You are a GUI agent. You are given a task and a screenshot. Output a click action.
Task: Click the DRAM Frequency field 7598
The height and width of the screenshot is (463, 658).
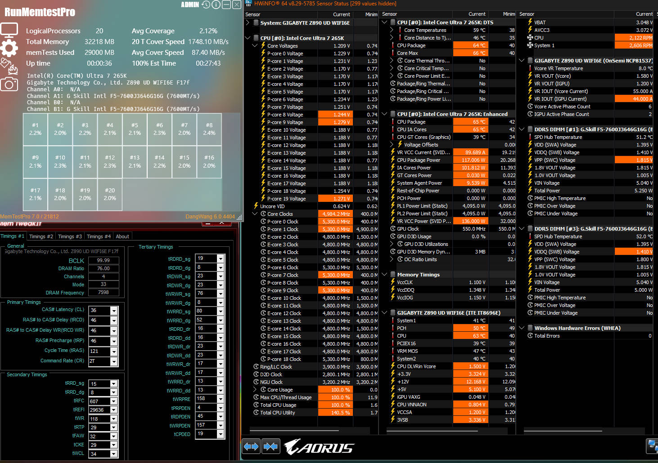coord(104,293)
